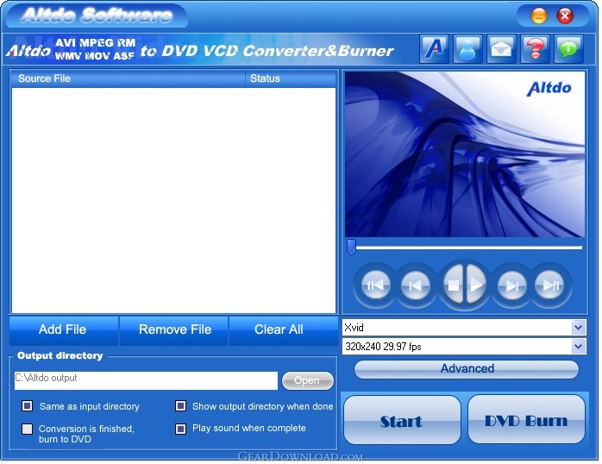Click the Clear All button
Screen dimensions: 602x464
tap(283, 329)
